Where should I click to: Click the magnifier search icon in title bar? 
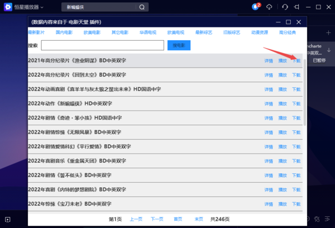[x=142, y=7]
